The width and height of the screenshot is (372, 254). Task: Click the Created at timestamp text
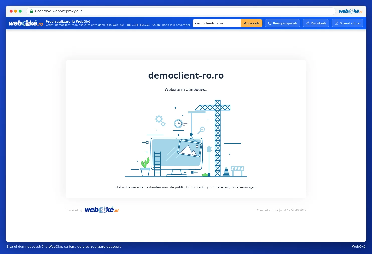coord(282,210)
